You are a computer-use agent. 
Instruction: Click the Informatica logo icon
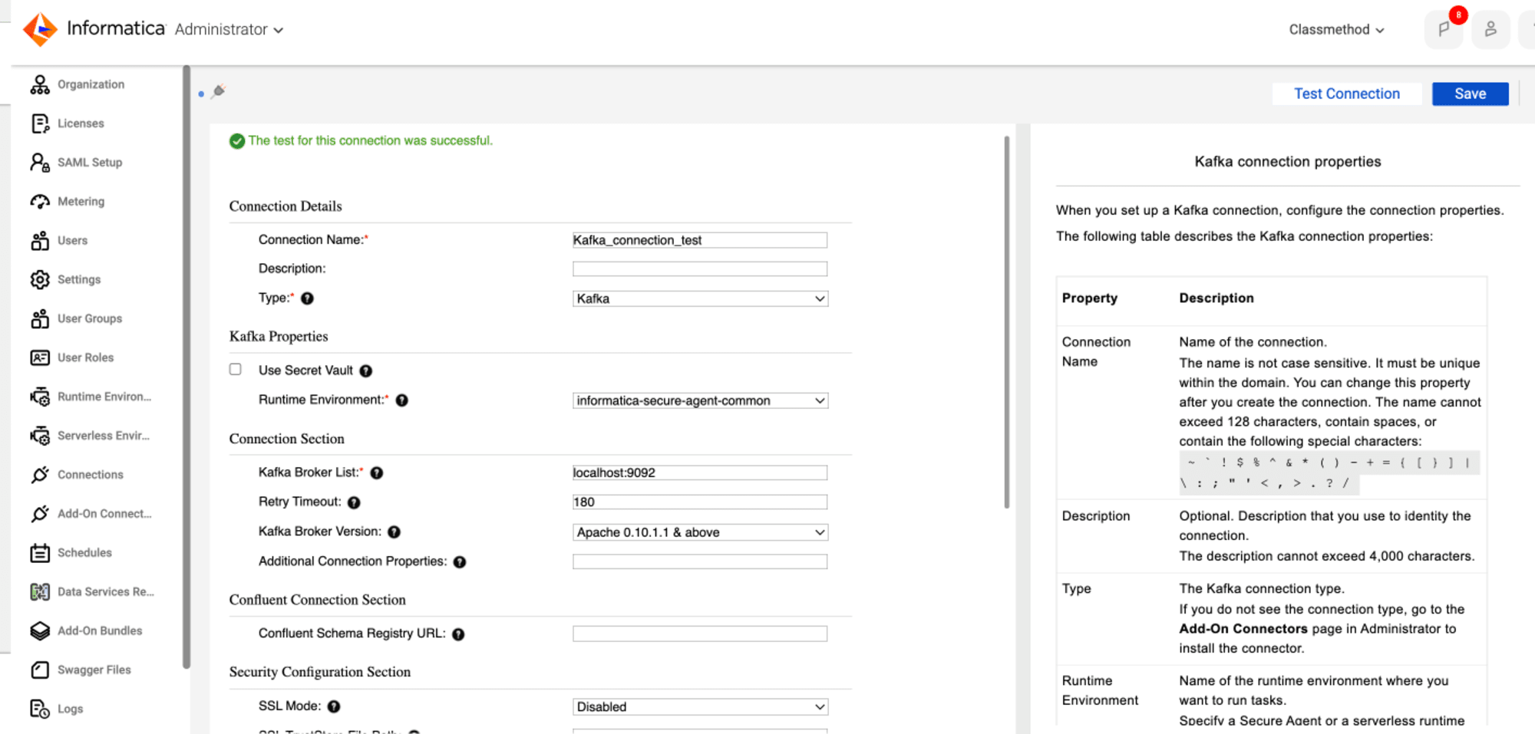pos(40,29)
